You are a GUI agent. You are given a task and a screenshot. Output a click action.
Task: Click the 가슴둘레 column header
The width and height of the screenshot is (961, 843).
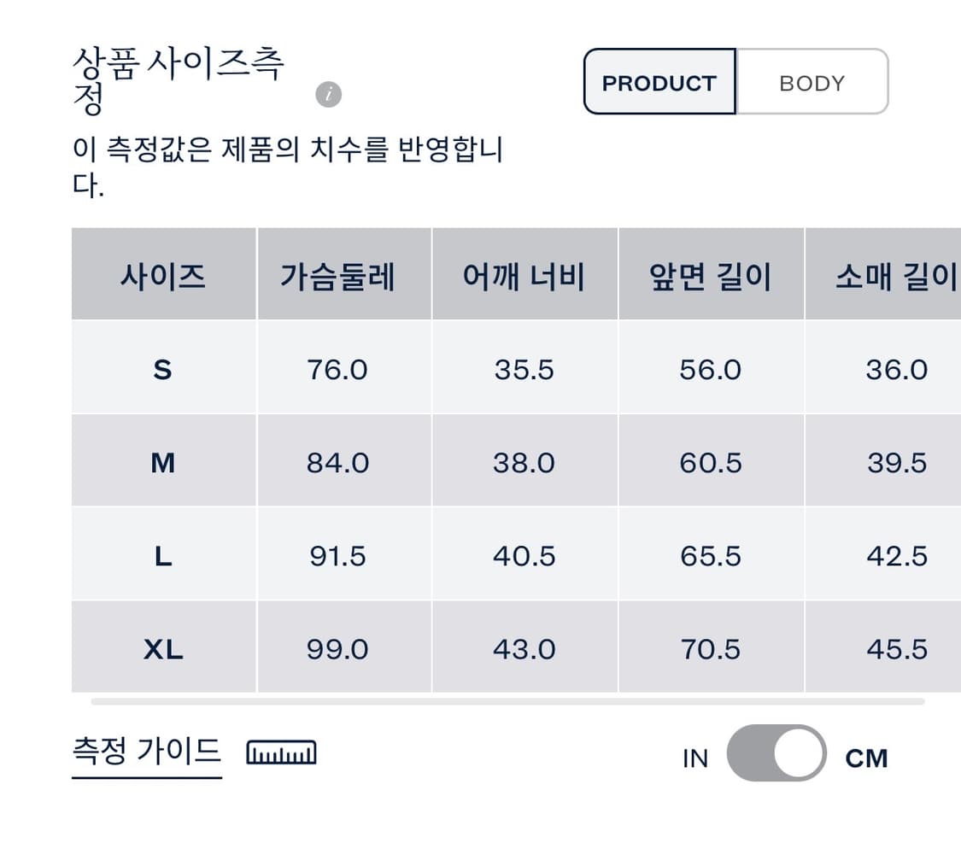[x=337, y=275]
